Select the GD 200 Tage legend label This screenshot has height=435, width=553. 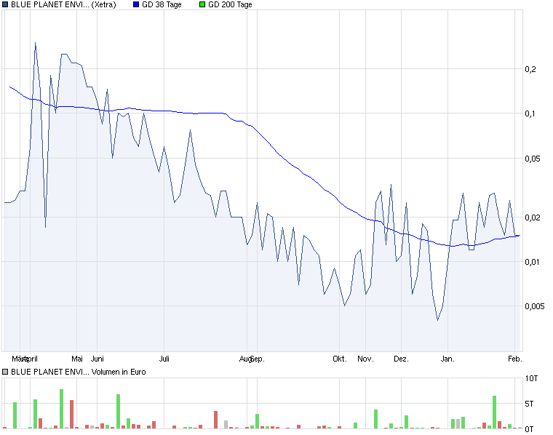[x=230, y=4]
